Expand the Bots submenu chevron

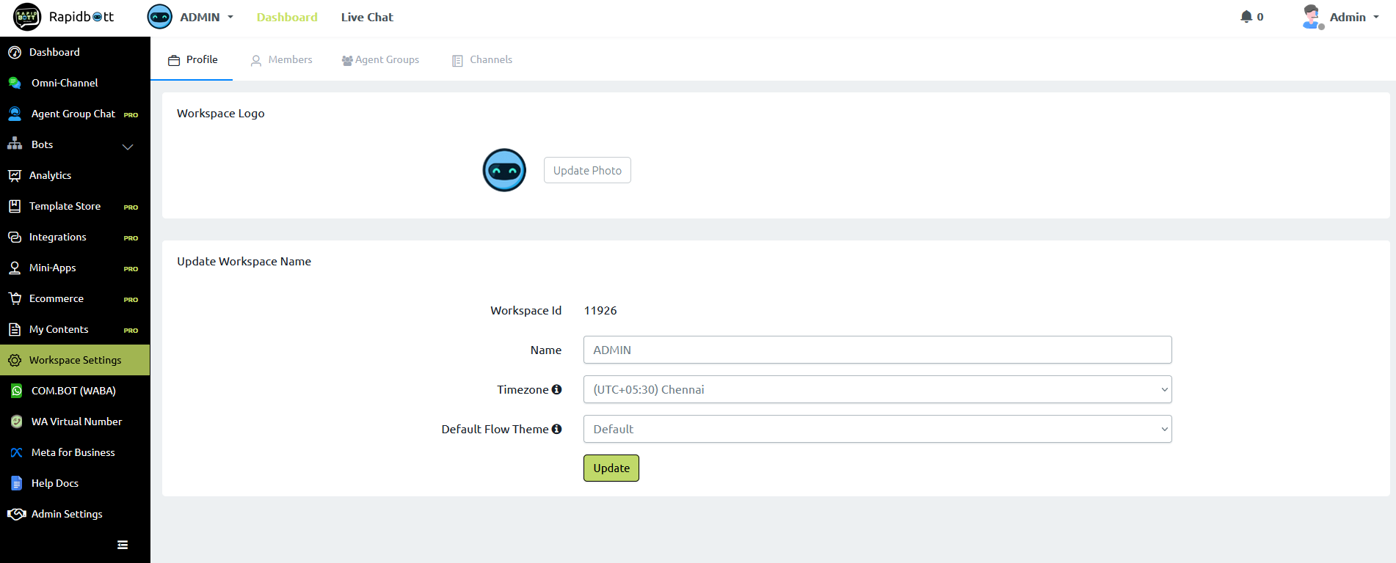[x=128, y=146]
